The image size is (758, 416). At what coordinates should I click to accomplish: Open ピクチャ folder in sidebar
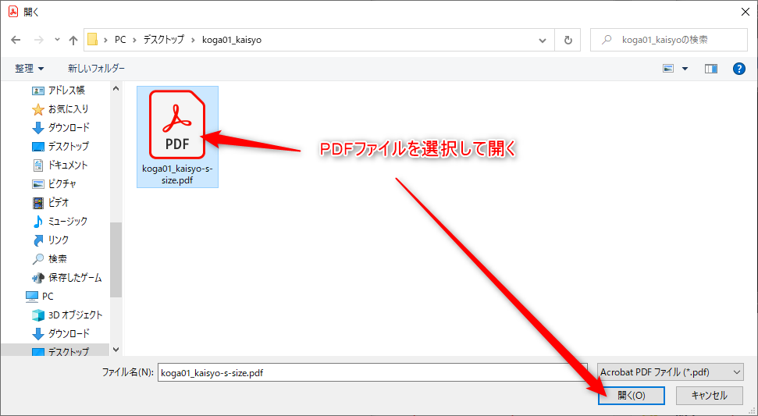[54, 183]
